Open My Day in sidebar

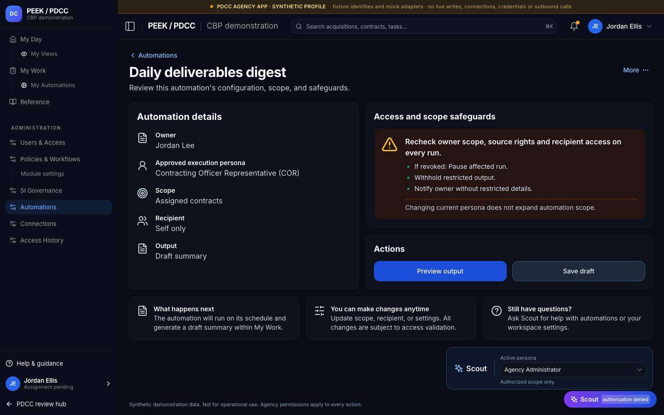coord(59,39)
